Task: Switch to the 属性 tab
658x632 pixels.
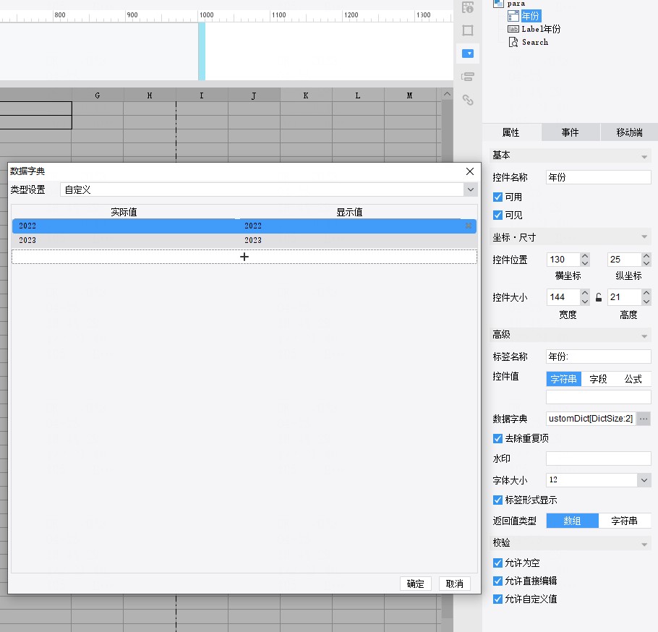Action: tap(511, 132)
